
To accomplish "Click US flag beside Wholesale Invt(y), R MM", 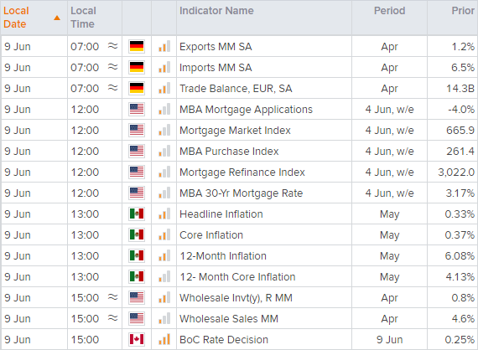I will 136,297.
